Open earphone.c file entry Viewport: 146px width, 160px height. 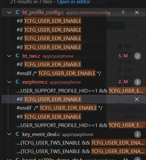35,82
